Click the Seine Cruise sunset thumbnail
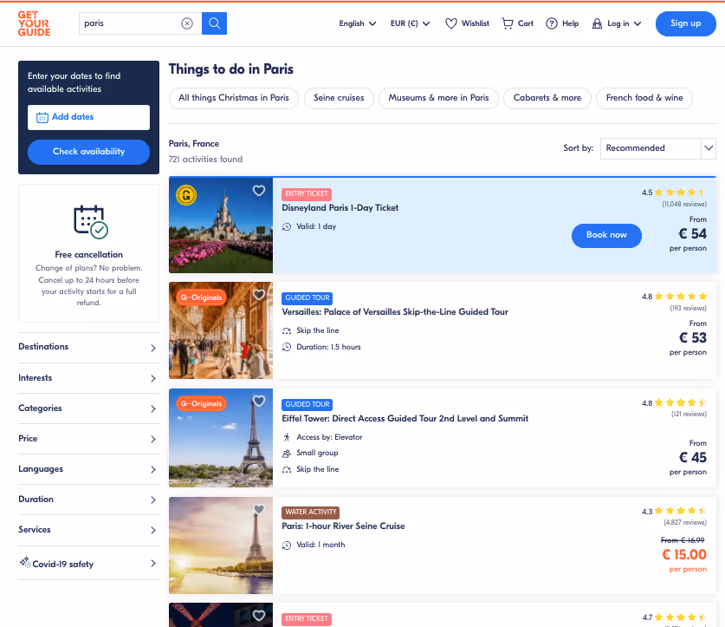The width and height of the screenshot is (725, 627). (x=221, y=545)
